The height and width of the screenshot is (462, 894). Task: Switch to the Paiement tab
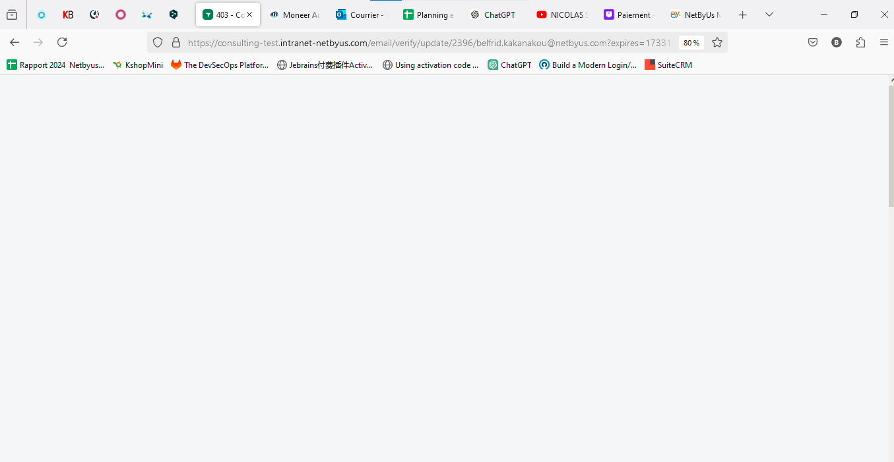click(627, 14)
